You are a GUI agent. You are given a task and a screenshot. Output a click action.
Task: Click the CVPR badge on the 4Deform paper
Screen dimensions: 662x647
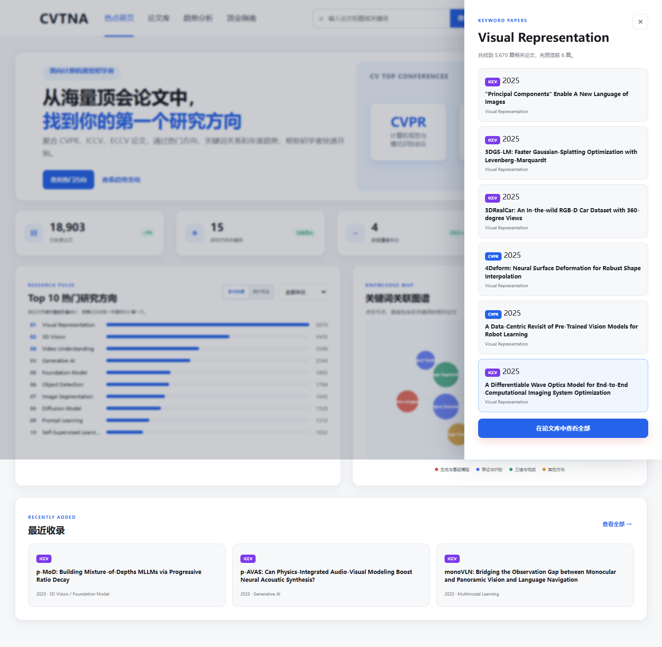[493, 256]
